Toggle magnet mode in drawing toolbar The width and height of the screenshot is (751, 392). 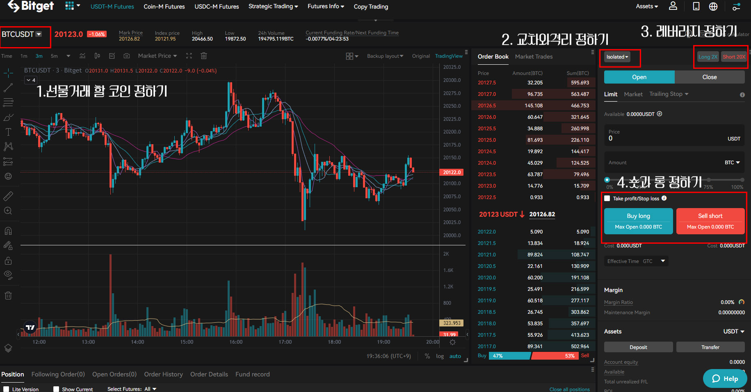coord(8,231)
